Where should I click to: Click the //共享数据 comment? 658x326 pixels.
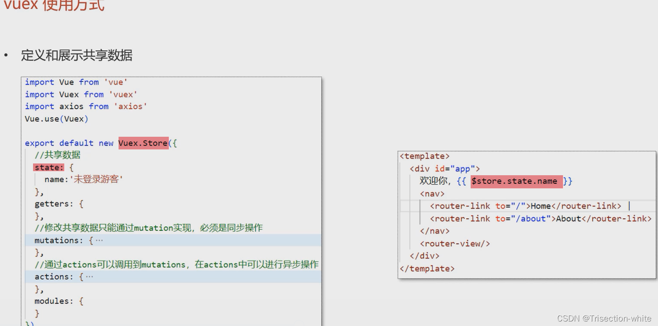click(57, 155)
